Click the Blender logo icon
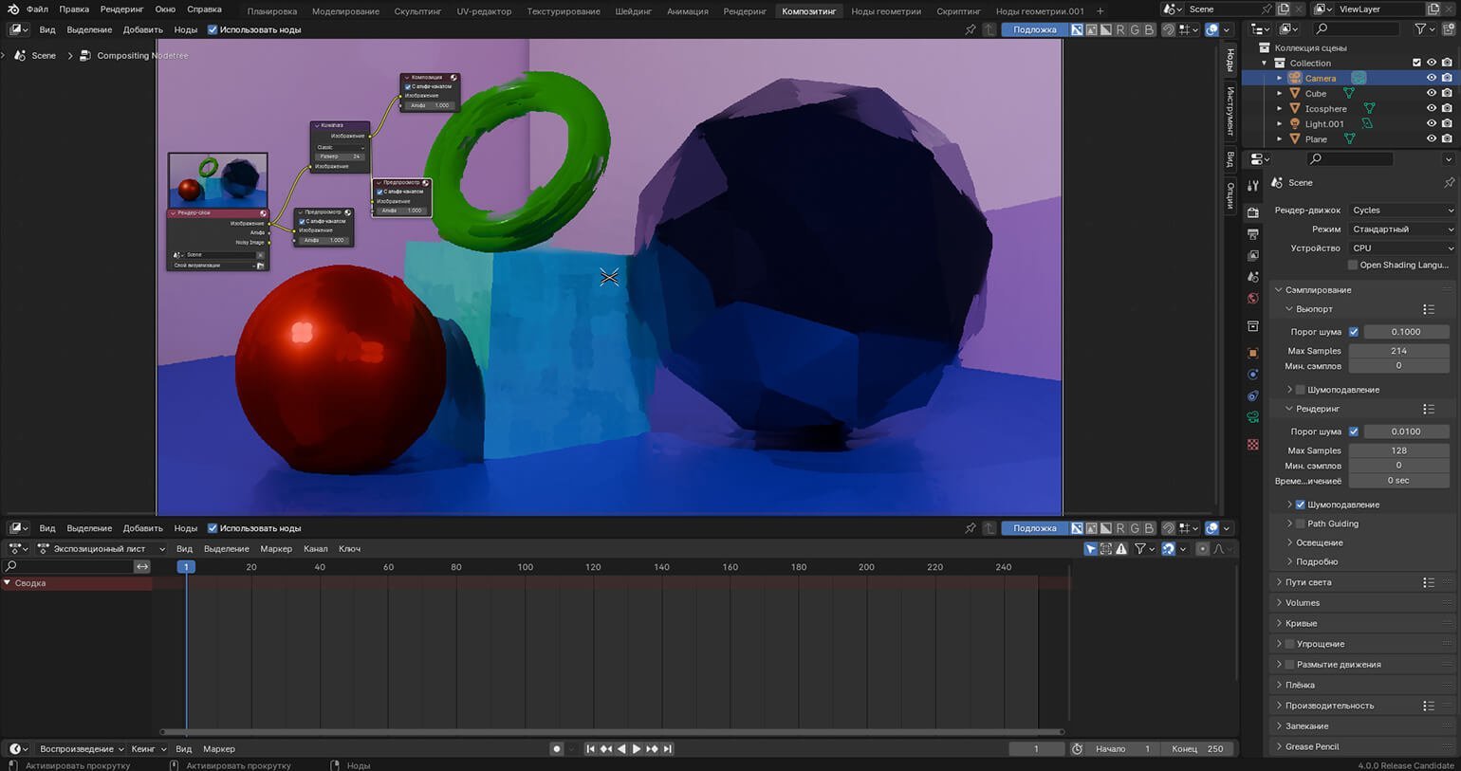 point(13,10)
